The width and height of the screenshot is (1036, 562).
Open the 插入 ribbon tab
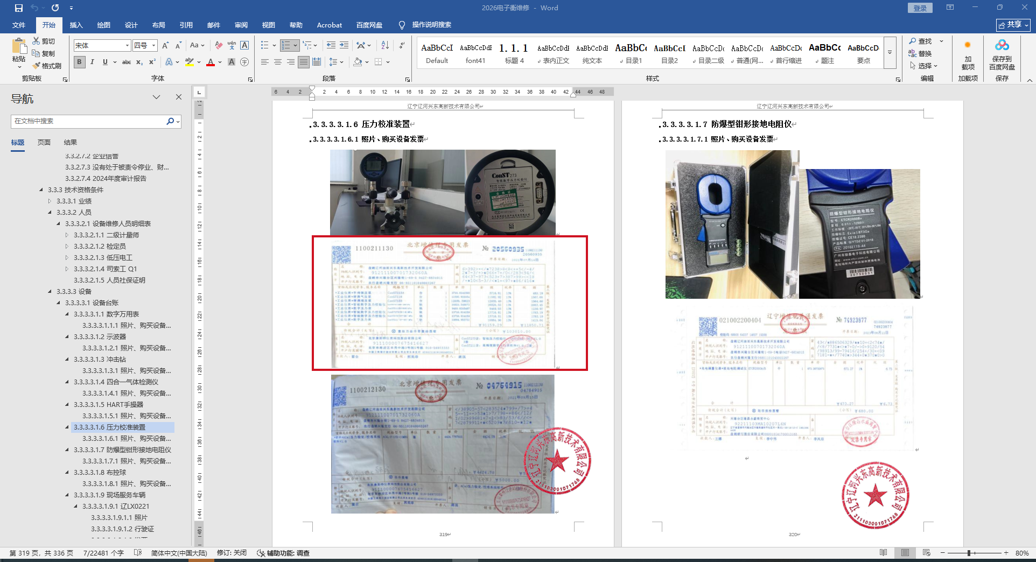pos(76,25)
